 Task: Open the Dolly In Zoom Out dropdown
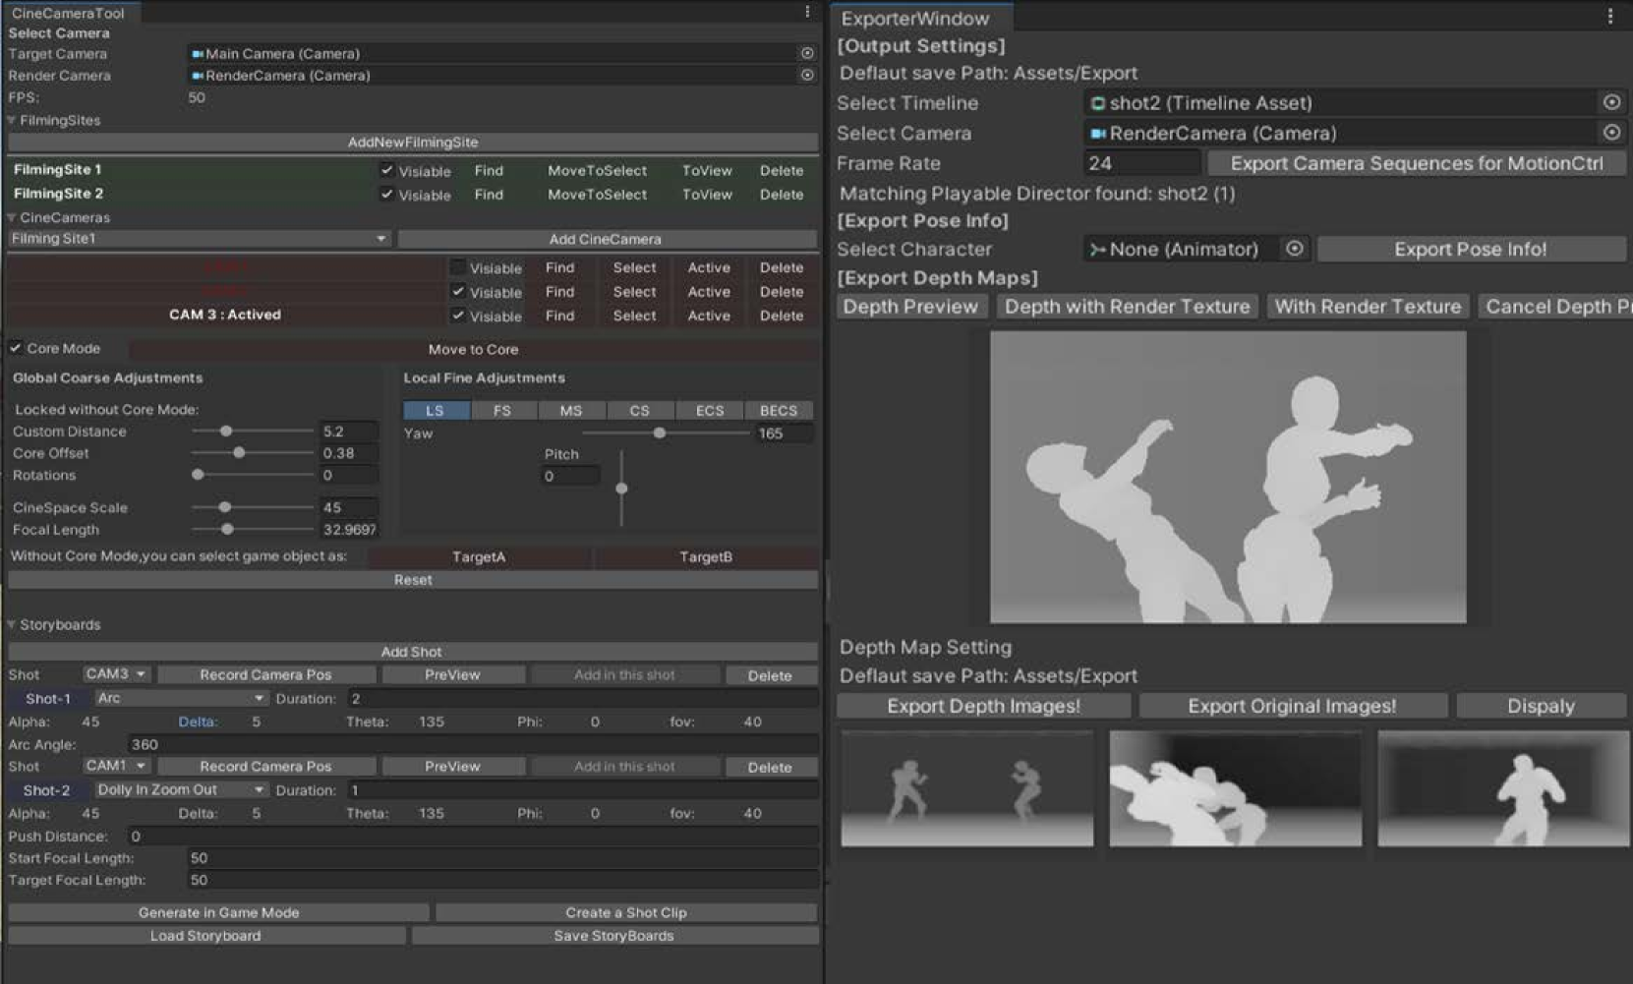point(181,789)
